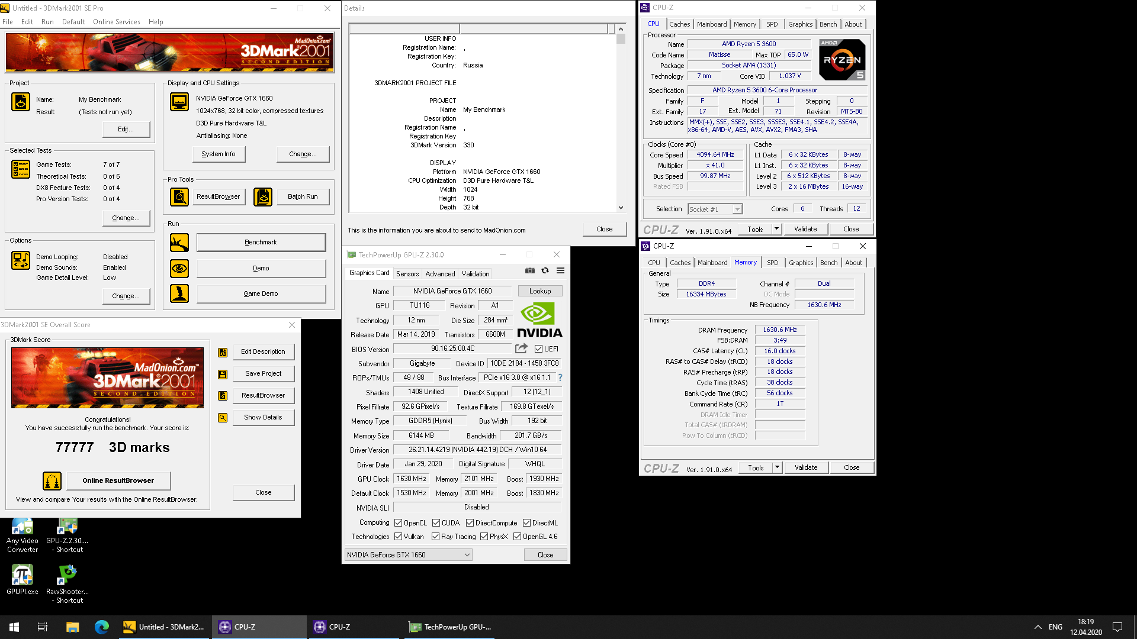Viewport: 1137px width, 639px height.
Task: Launch Microsoft Edge from taskbar
Action: coord(102,627)
